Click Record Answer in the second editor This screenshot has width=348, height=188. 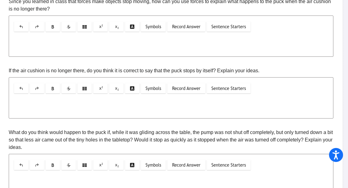(x=186, y=89)
